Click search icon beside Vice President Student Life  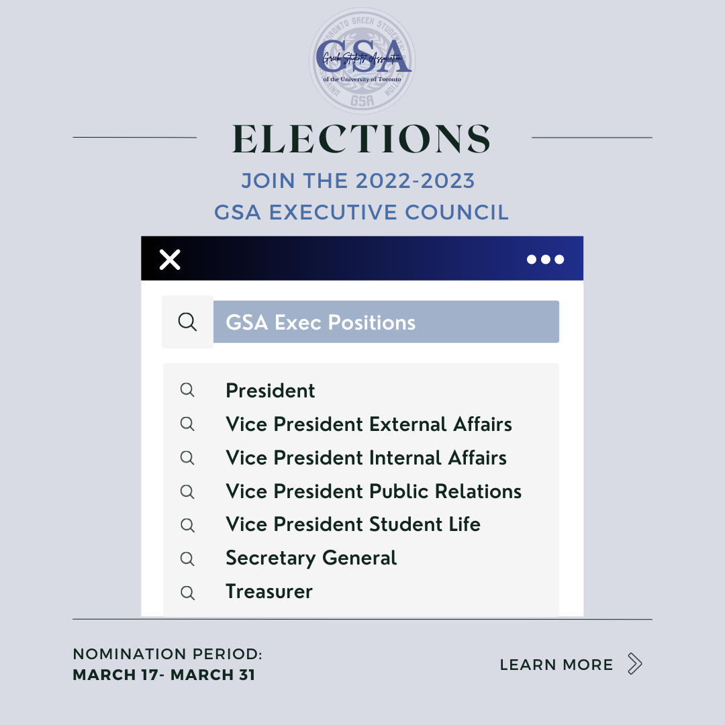coord(187,525)
